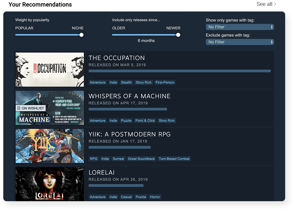The height and width of the screenshot is (213, 295).
Task: Click RELEASED ON JAN 17, 2019 text
Action: point(118,141)
